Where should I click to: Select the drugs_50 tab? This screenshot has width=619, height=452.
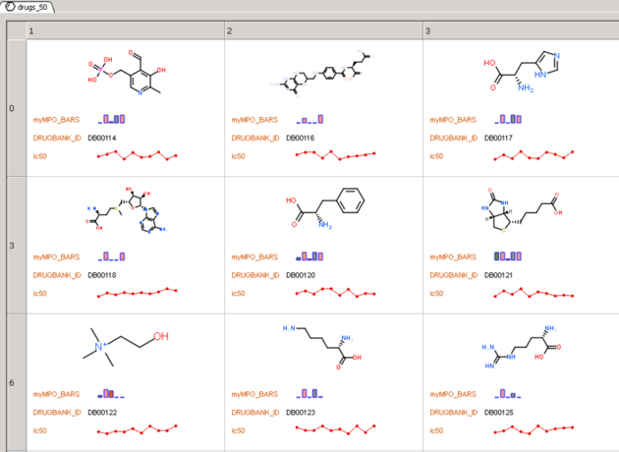coord(31,7)
